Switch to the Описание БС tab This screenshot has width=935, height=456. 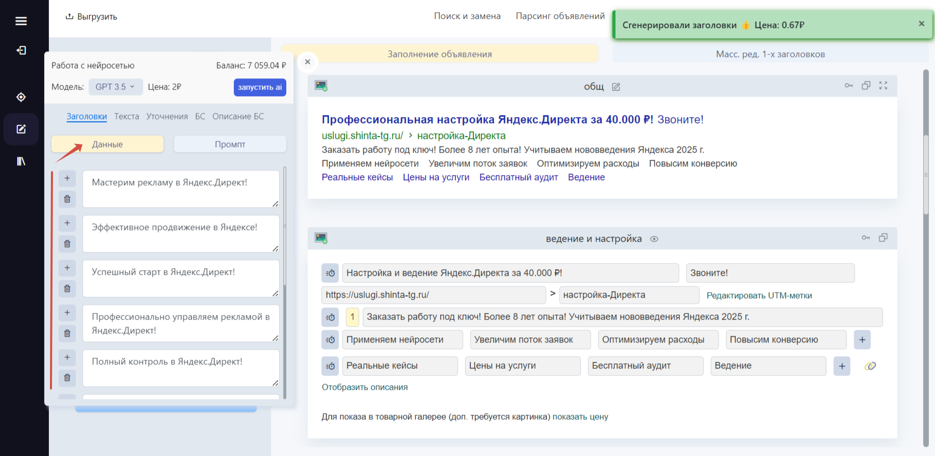pyautogui.click(x=238, y=117)
